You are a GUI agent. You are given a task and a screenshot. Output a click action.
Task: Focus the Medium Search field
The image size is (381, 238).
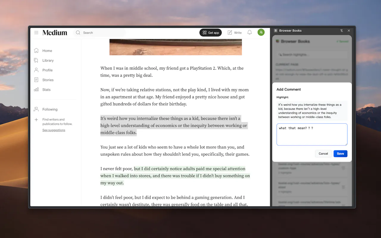click(x=99, y=33)
